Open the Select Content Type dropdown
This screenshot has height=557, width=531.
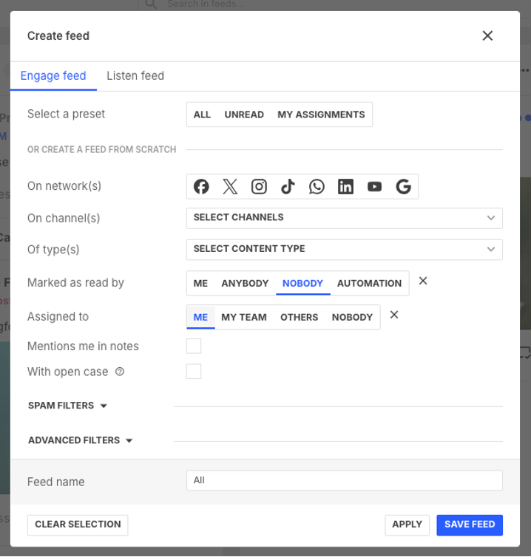coord(345,250)
